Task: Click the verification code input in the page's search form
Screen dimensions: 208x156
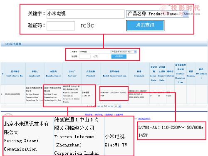Action: (x=85, y=57)
